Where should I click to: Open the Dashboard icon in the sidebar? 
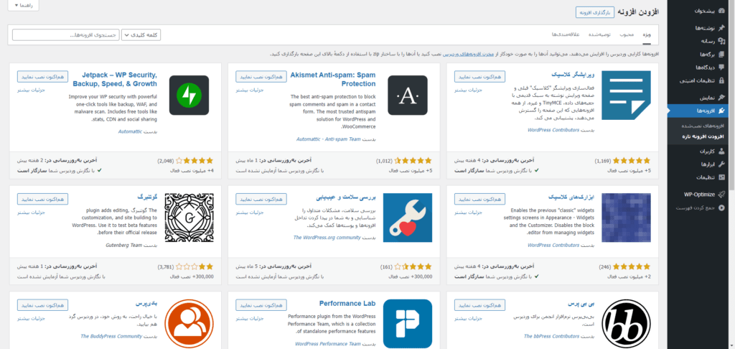pos(721,11)
